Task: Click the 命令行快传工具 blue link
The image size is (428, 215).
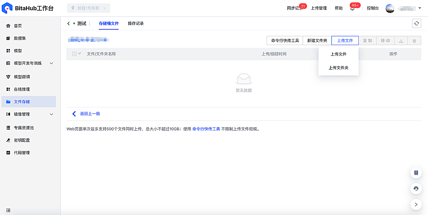Action: pos(206,129)
